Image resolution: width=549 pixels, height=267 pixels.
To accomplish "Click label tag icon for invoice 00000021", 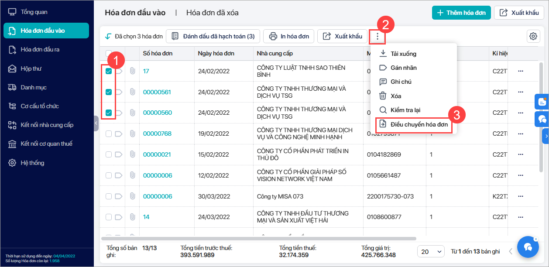I will (x=119, y=155).
